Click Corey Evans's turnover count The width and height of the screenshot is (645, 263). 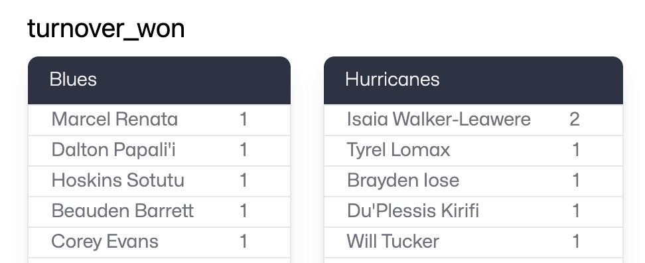[244, 242]
